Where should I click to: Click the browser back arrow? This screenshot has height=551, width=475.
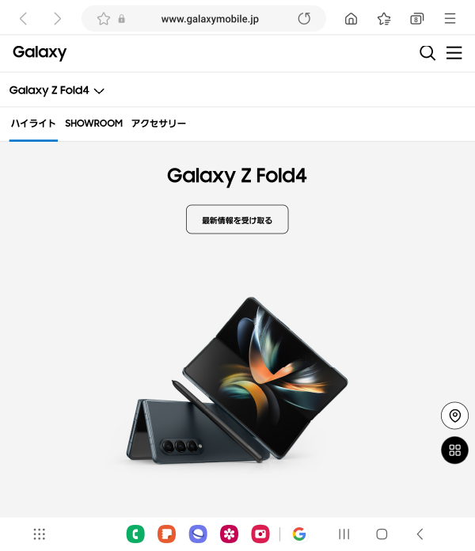(x=24, y=19)
